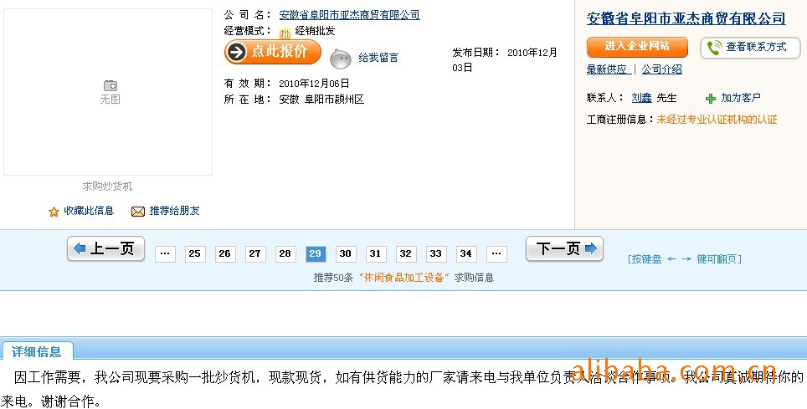Click the 经销批发 business mode icon
807x409 pixels.
tap(285, 33)
